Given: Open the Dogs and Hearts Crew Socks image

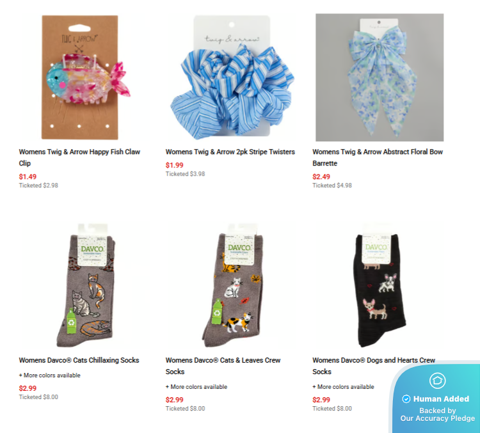Looking at the screenshot, I should click(x=381, y=285).
